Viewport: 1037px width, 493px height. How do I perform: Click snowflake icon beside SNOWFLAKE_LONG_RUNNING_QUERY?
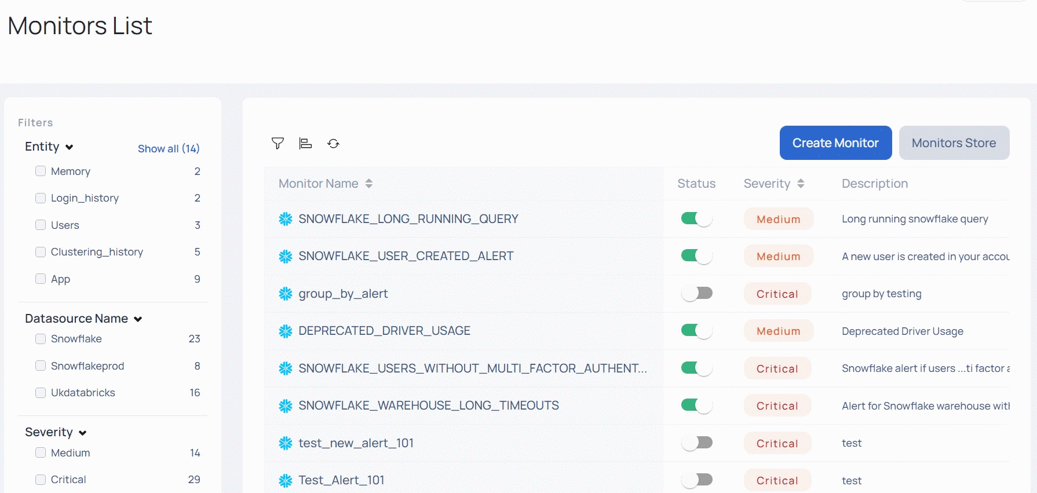[286, 219]
